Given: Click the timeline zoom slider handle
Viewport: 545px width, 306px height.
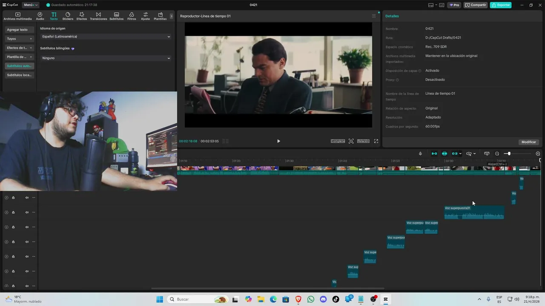Looking at the screenshot, I should 509,153.
